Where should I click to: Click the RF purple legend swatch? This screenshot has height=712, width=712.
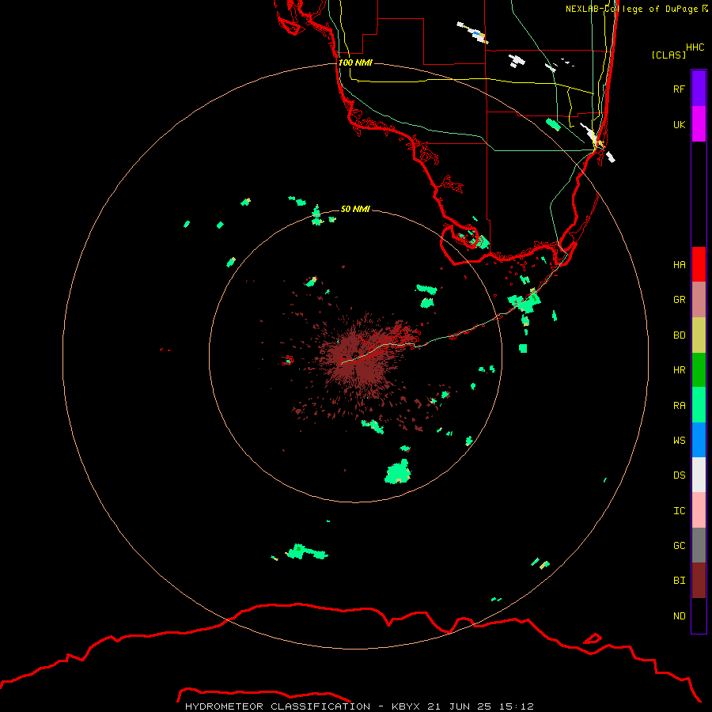click(699, 89)
